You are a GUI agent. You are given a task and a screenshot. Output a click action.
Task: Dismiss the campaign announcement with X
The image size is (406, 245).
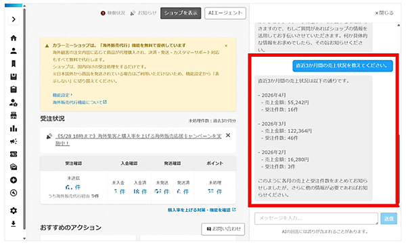coord(228,135)
